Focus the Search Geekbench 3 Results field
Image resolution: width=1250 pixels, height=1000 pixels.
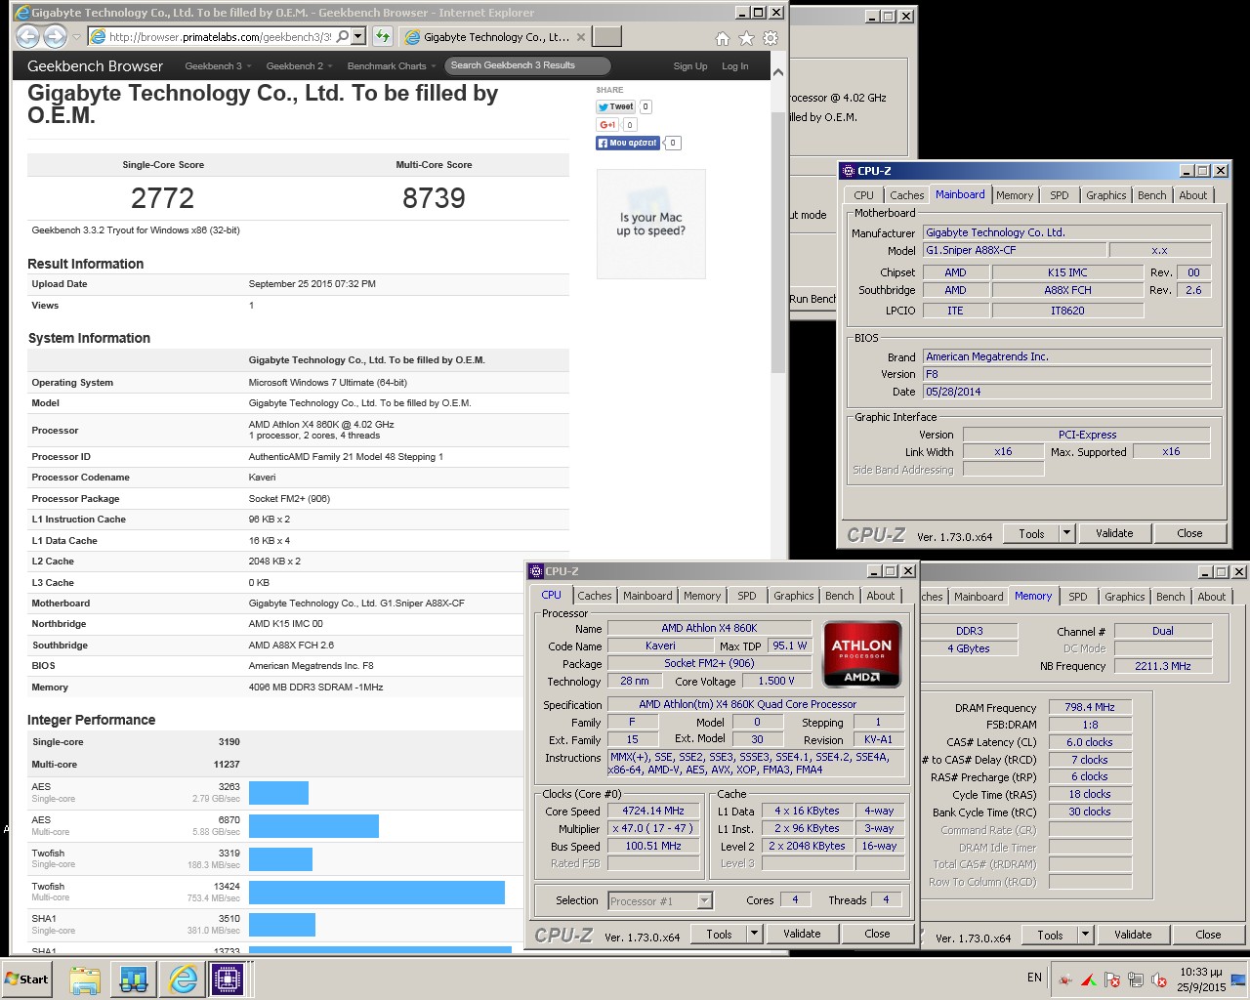click(x=527, y=65)
